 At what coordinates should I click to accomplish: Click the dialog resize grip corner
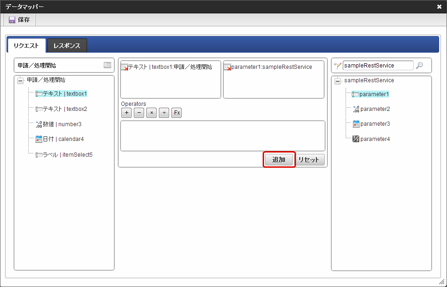(441, 282)
